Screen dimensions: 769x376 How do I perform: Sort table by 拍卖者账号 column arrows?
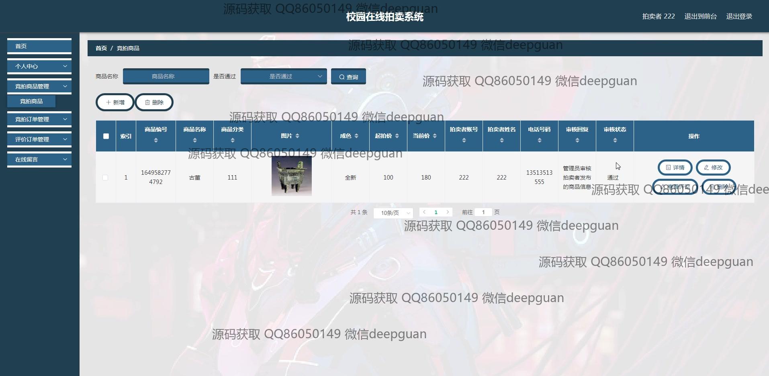pyautogui.click(x=464, y=140)
